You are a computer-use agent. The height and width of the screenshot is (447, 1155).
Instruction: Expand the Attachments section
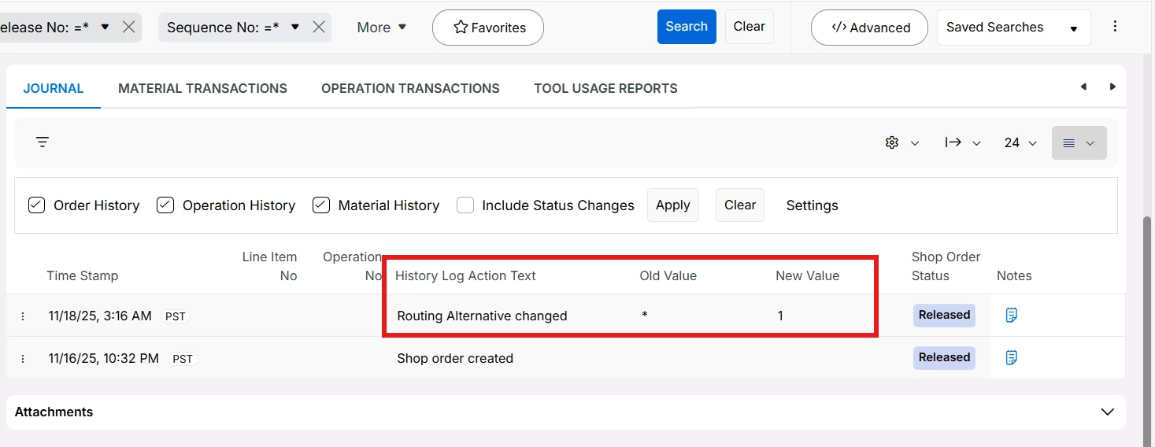[x=1107, y=412]
